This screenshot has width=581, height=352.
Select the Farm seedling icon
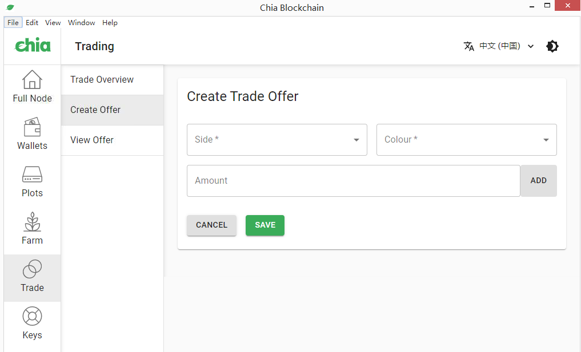(x=32, y=222)
